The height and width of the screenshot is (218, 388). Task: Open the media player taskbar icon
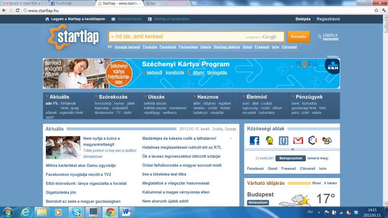[58, 212]
